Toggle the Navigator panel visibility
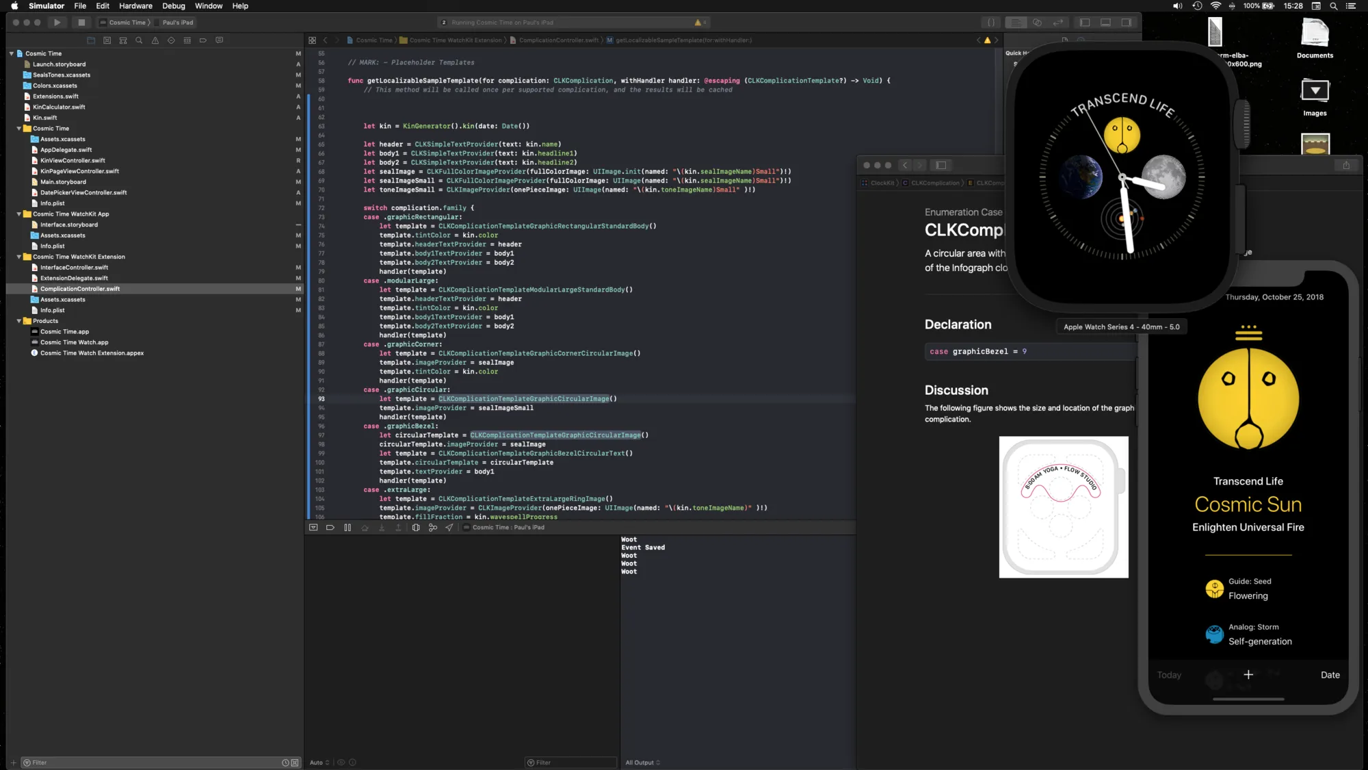1368x770 pixels. (1085, 23)
